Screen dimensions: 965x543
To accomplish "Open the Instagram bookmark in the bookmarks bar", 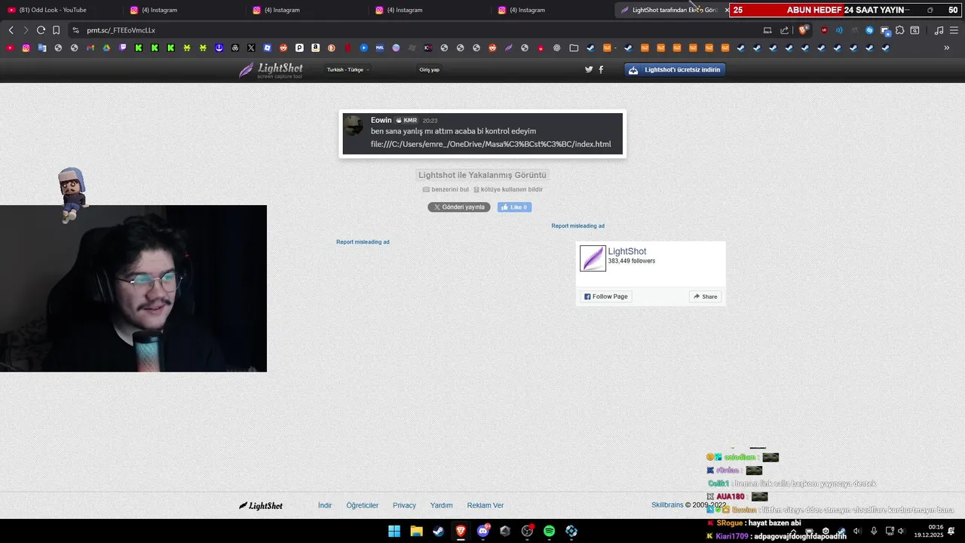I will point(26,48).
